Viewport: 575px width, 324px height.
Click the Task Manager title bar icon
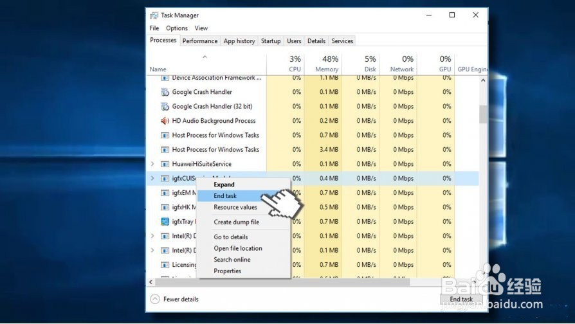pyautogui.click(x=154, y=15)
